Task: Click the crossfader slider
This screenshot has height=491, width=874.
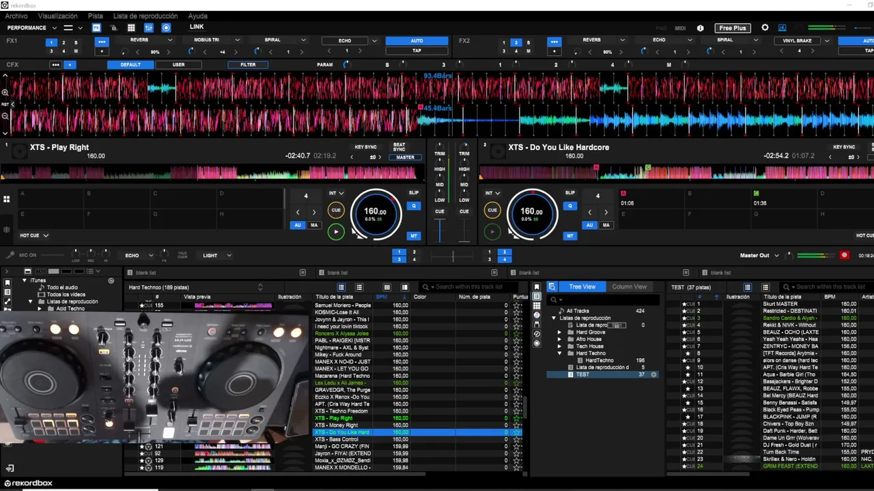Action: 452,256
